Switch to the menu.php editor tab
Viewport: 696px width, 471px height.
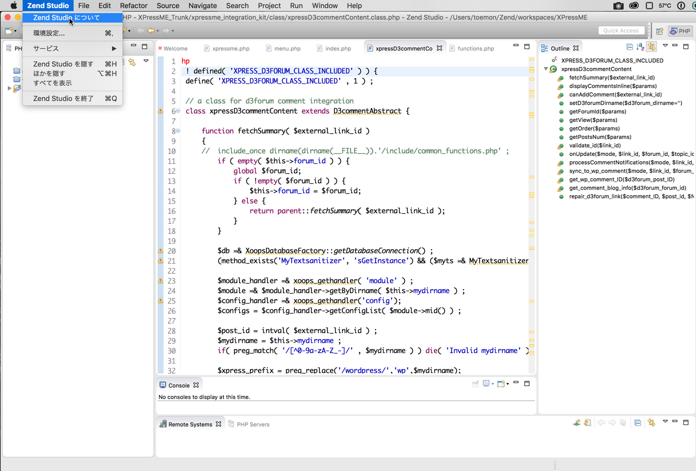pyautogui.click(x=283, y=48)
